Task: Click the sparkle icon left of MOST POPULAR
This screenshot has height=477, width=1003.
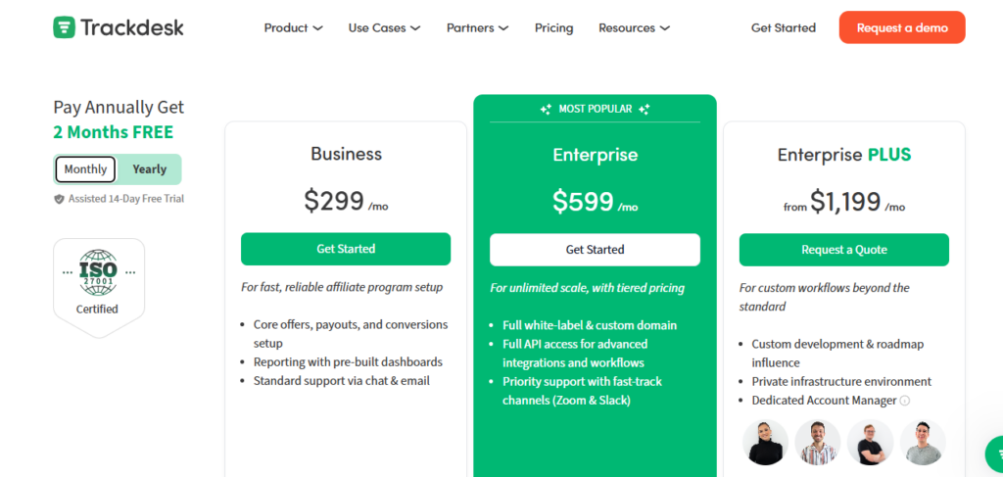Action: [546, 110]
